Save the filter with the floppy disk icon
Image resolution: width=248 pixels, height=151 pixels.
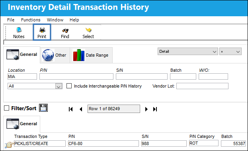click(x=43, y=108)
